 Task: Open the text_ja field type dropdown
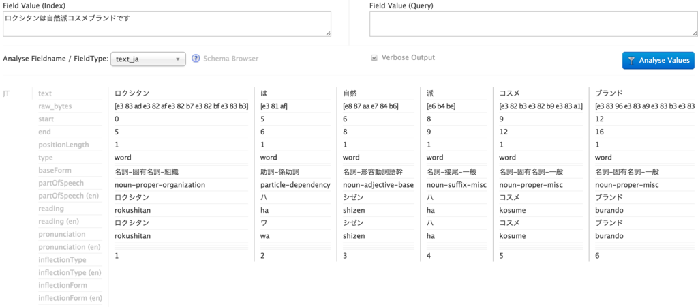[x=148, y=59]
